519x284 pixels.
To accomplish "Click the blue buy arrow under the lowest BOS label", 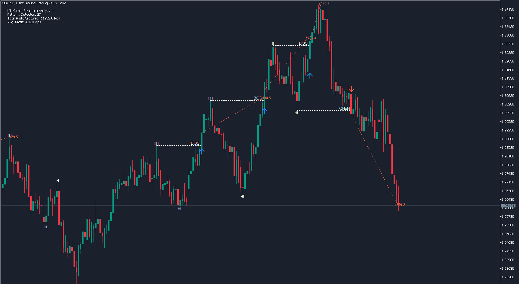I will point(202,151).
